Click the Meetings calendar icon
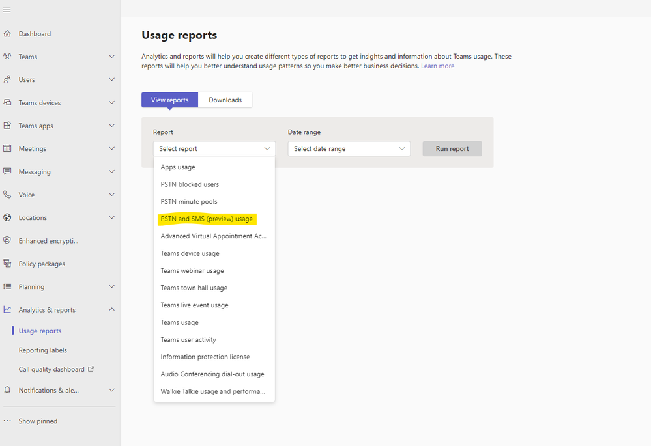 (7, 148)
